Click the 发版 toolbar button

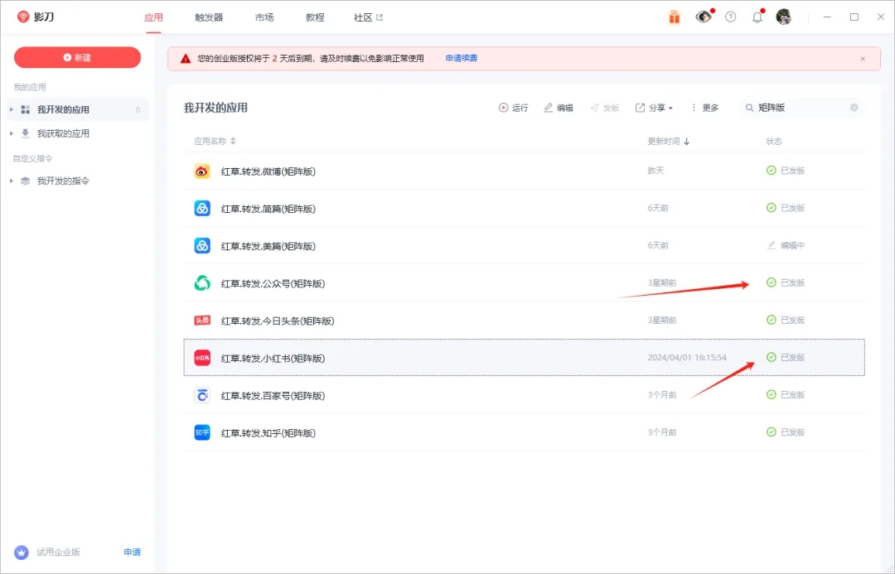[x=604, y=108]
